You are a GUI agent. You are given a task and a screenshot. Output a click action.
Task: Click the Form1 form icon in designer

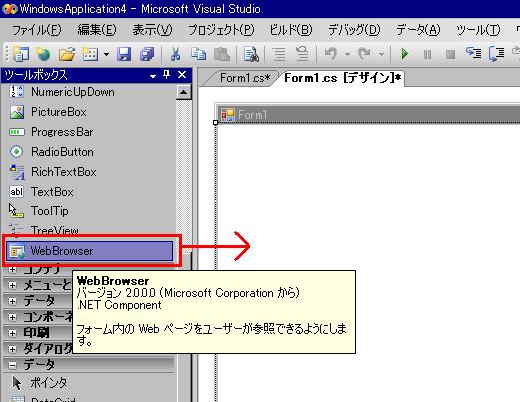tap(228, 115)
